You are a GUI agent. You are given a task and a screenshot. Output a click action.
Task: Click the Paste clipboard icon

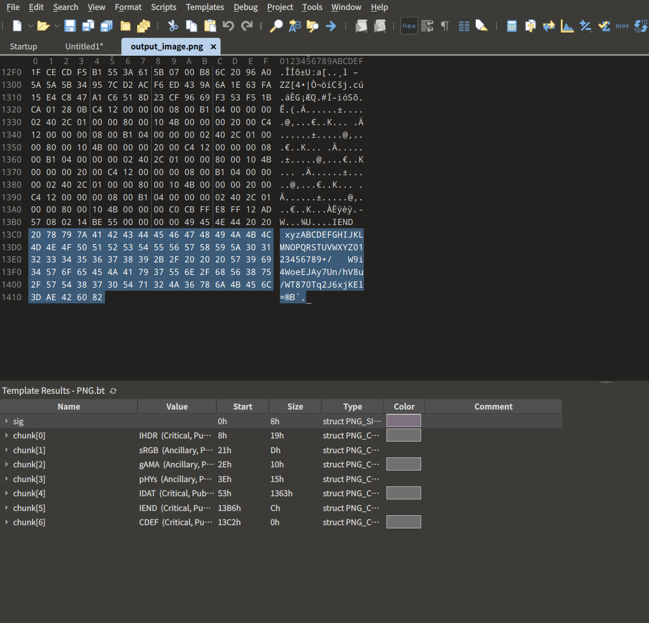pos(210,26)
